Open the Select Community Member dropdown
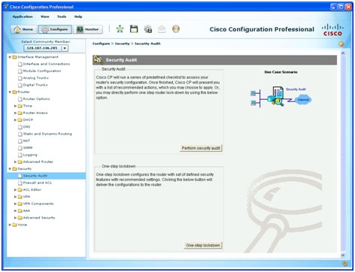The width and height of the screenshot is (355, 272). pos(65,48)
